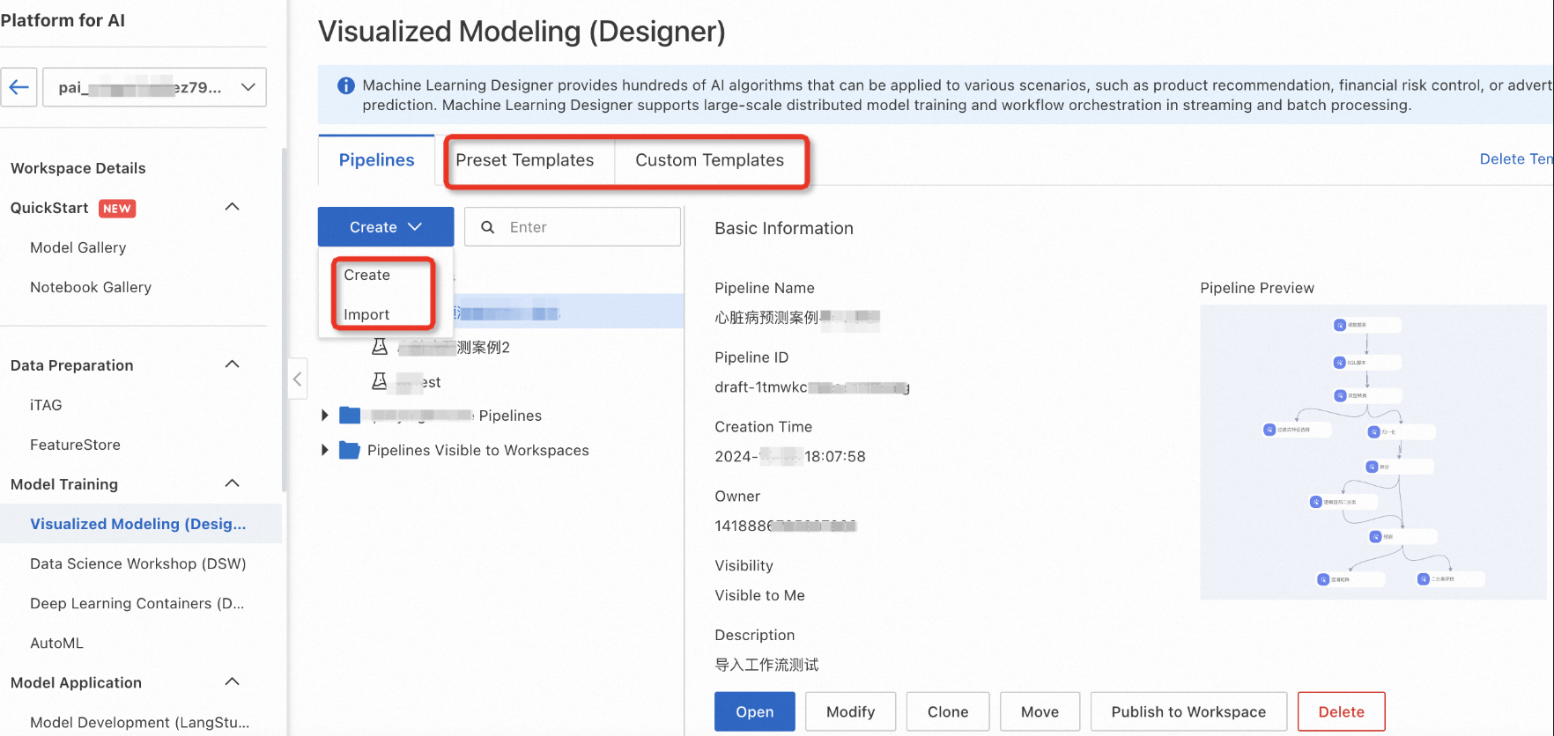Choose Import from the dropdown menu
Screen dimensions: 1554x736
point(366,314)
